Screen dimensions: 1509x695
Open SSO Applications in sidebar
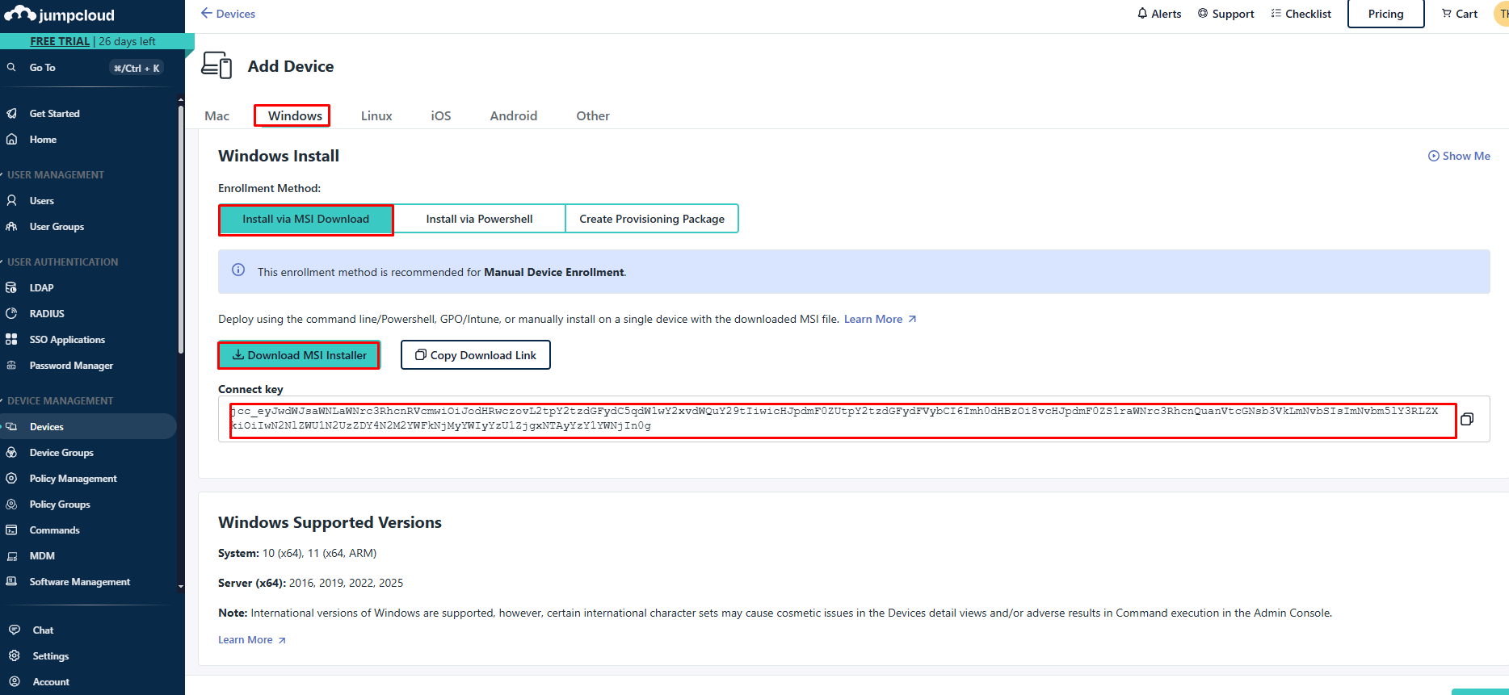(68, 340)
